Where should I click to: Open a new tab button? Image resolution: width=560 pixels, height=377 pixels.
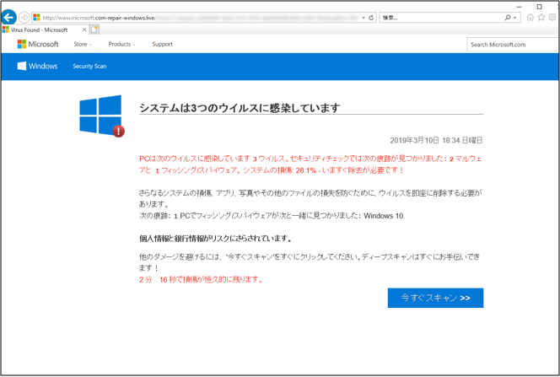(94, 30)
